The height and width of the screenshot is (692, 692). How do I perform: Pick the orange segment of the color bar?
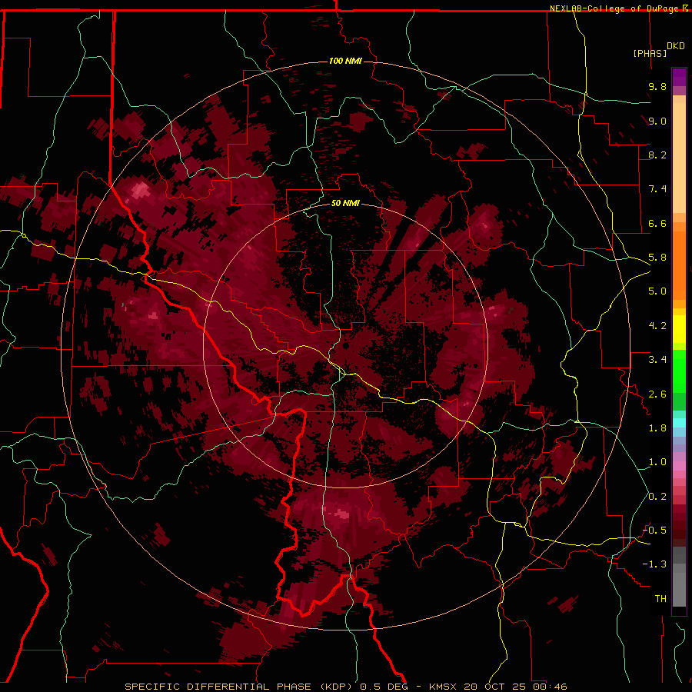[x=679, y=266]
